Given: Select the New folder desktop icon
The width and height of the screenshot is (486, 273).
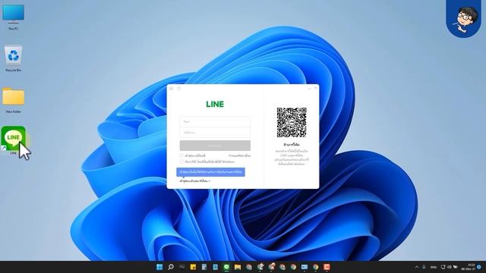Looking at the screenshot, I should tap(14, 100).
